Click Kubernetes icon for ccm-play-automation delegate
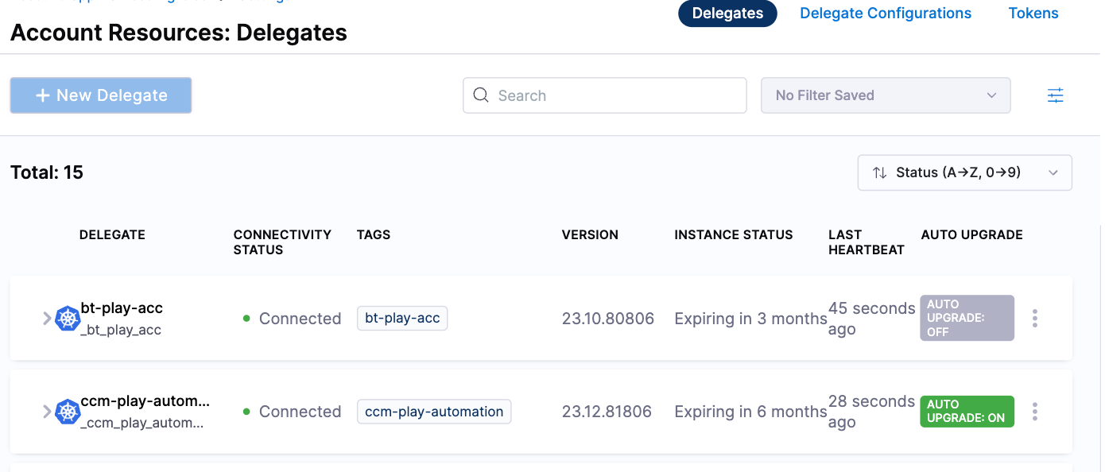The height and width of the screenshot is (472, 1105). 68,412
